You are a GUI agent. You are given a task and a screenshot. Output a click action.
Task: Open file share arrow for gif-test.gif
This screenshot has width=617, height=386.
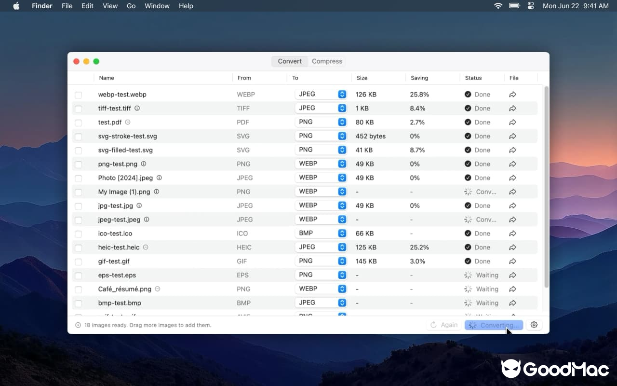[x=513, y=262]
